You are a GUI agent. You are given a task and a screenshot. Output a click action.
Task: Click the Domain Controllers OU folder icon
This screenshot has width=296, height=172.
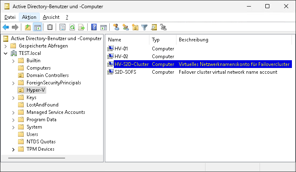point(21,75)
